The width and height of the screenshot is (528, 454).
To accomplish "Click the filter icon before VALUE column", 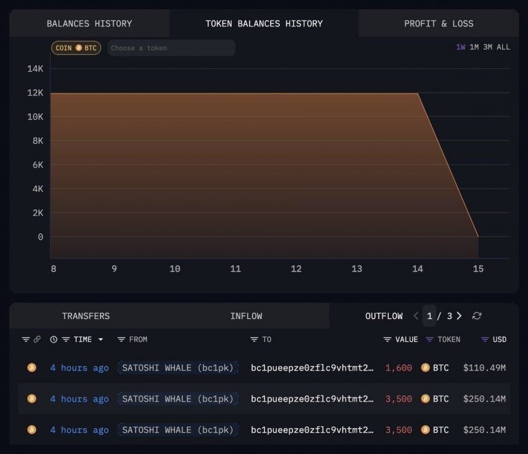I will click(388, 340).
